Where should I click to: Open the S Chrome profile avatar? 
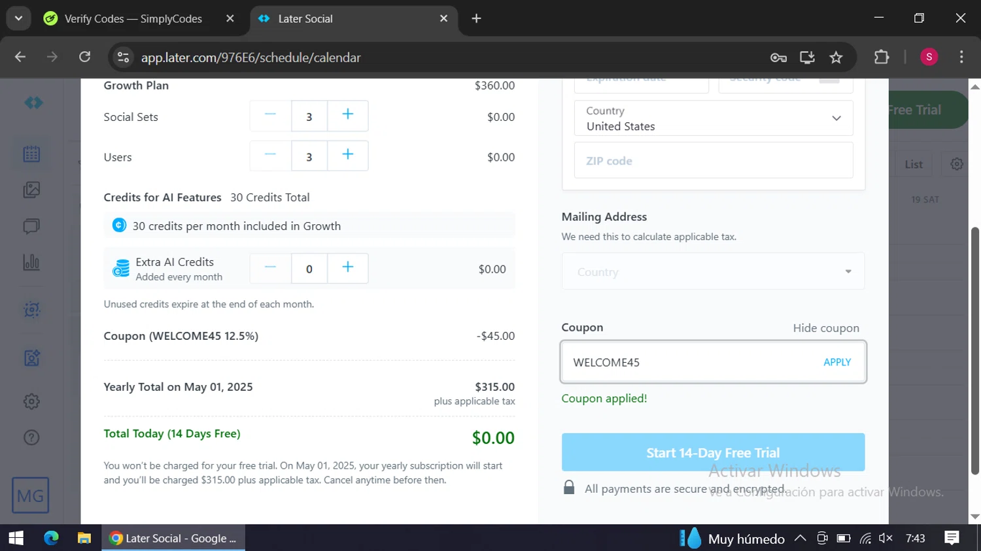point(929,57)
